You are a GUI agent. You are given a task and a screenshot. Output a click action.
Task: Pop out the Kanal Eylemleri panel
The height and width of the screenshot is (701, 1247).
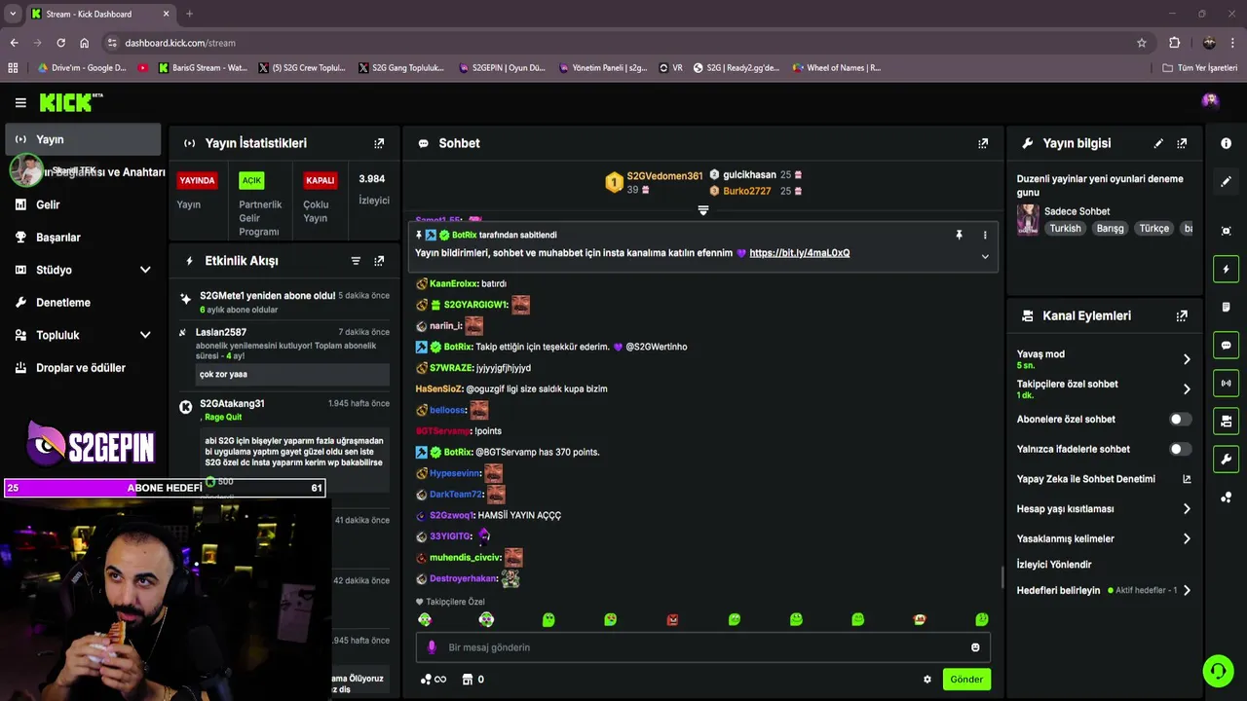click(x=1182, y=316)
